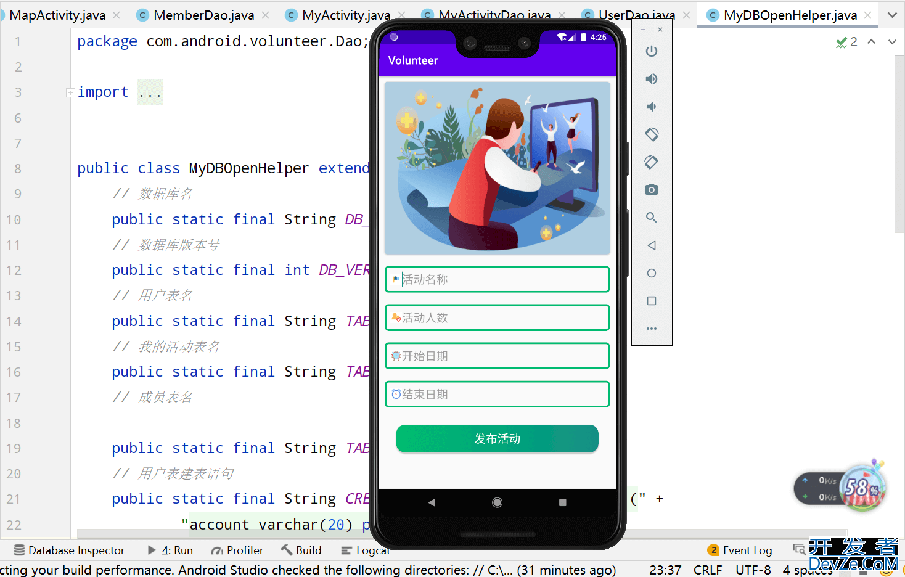Expand the folded import block
Screen dimensions: 905x577
[x=71, y=92]
